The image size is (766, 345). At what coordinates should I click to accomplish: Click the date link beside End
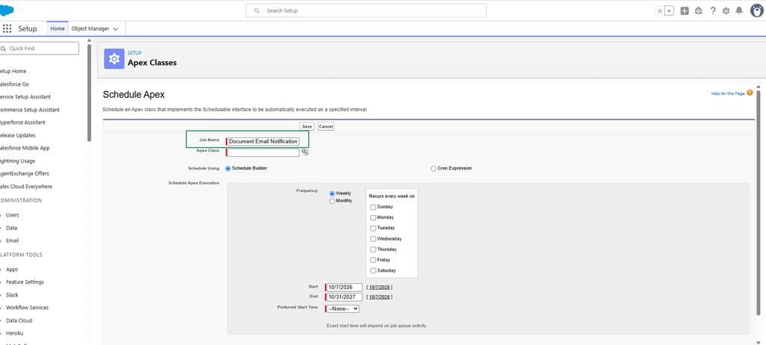pos(379,296)
